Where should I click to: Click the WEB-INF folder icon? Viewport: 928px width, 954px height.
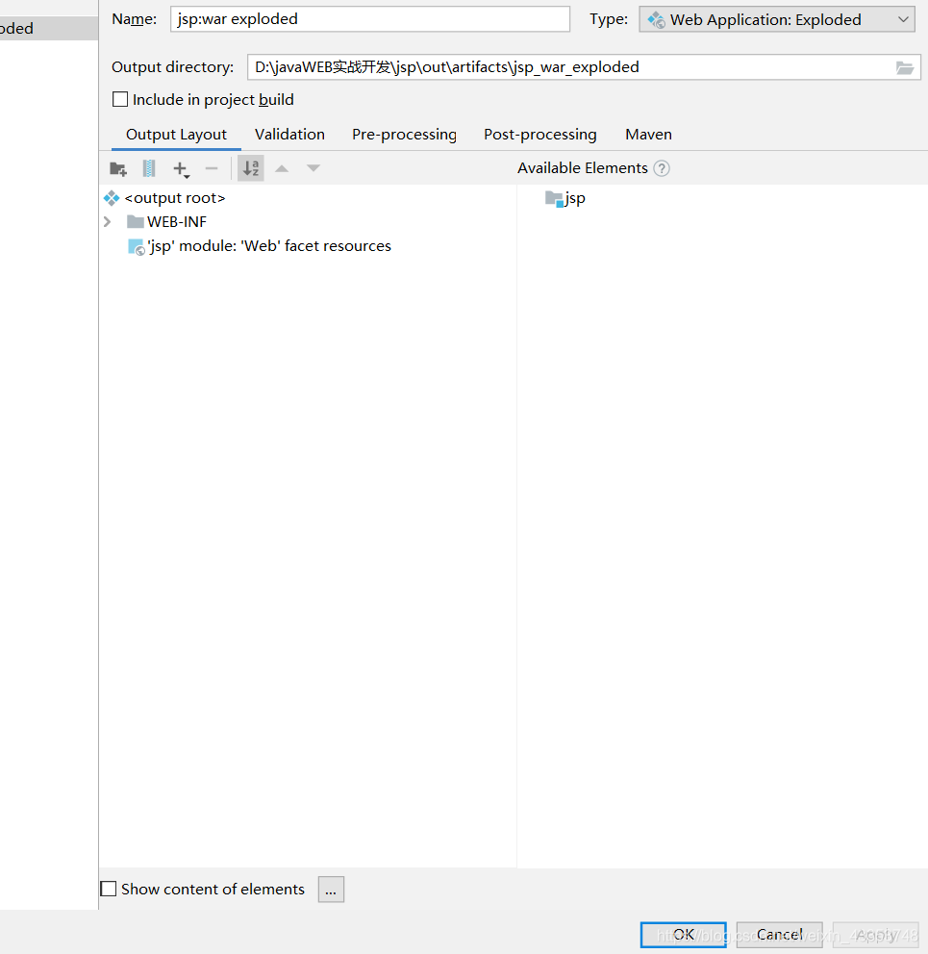click(x=135, y=222)
